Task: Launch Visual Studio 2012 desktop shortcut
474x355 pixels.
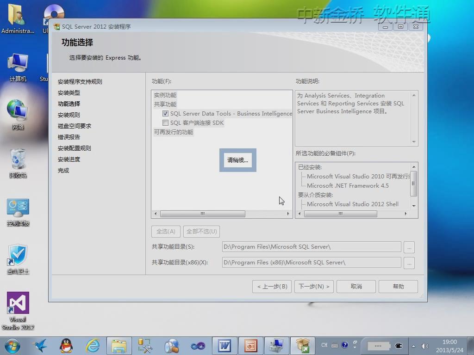Action: coord(18,311)
